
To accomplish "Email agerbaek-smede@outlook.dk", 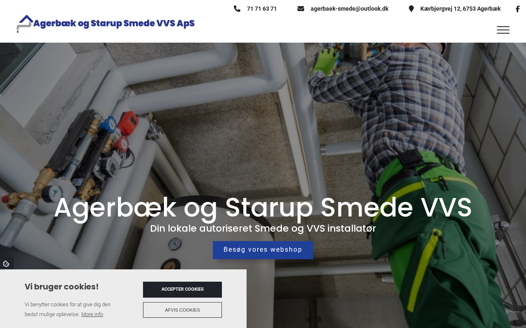I will point(349,9).
